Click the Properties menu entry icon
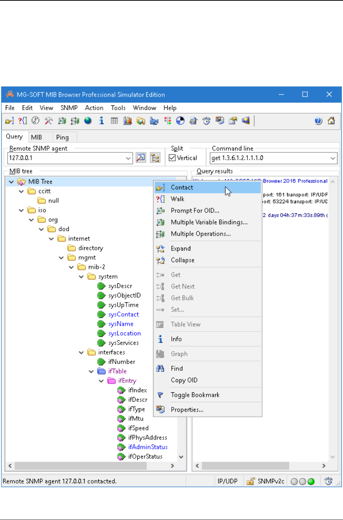 160,410
